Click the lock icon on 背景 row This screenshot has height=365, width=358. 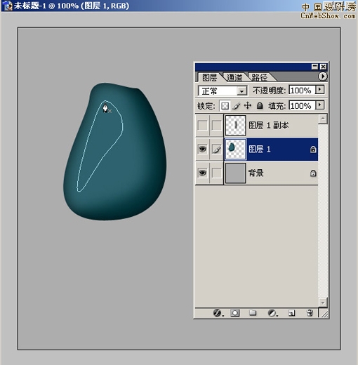pyautogui.click(x=313, y=173)
